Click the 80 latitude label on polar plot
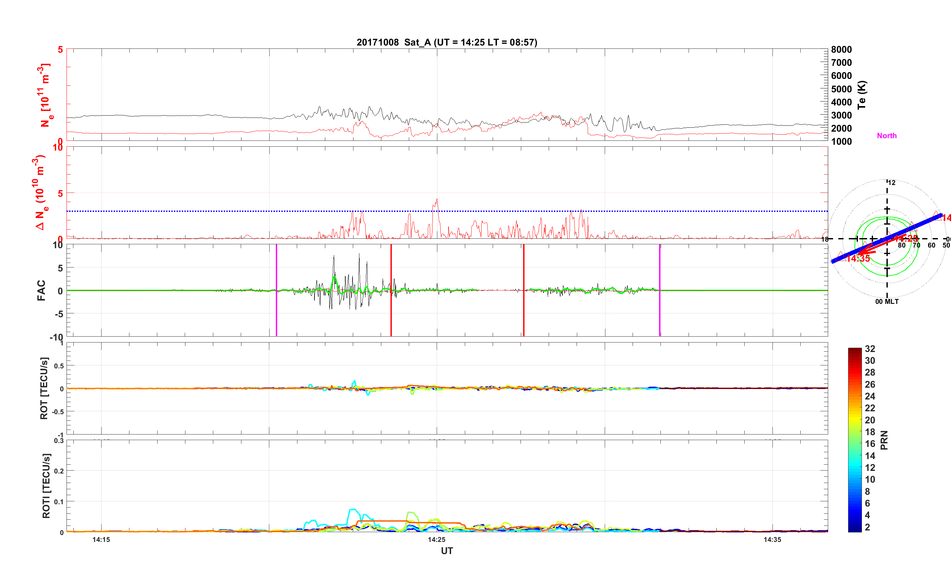Screen dimensions: 951x575 901,246
